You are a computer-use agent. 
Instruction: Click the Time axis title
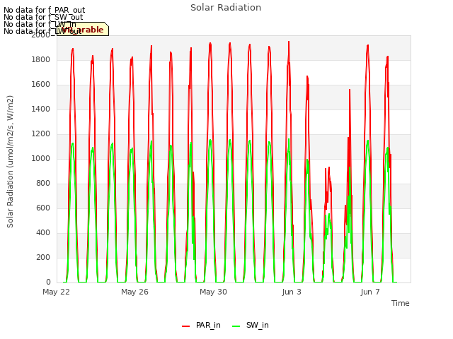(x=401, y=303)
